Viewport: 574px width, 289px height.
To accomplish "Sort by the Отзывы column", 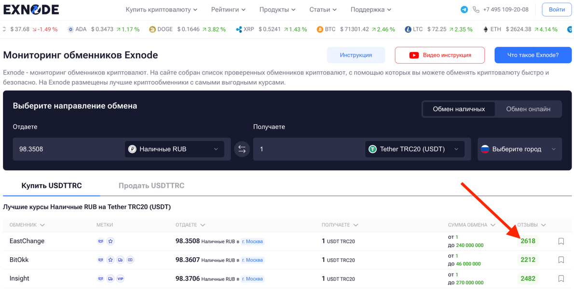I will [532, 224].
